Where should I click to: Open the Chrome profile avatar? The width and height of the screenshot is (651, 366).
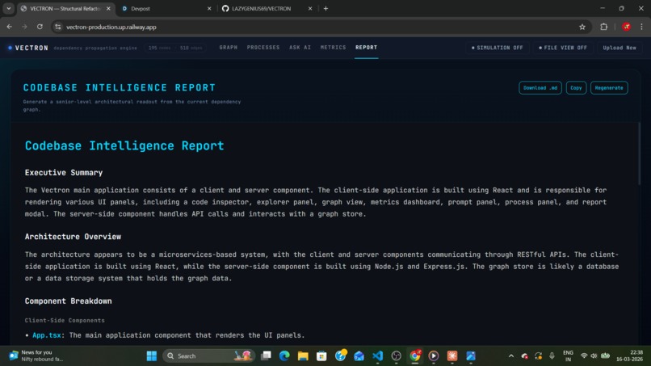pos(627,27)
